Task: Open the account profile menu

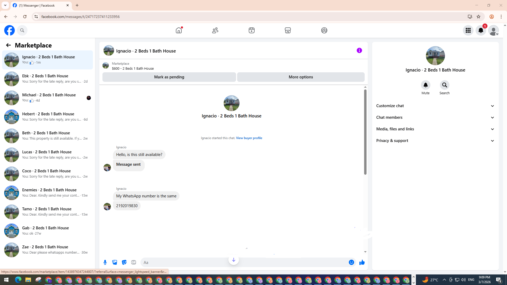Action: (x=494, y=30)
